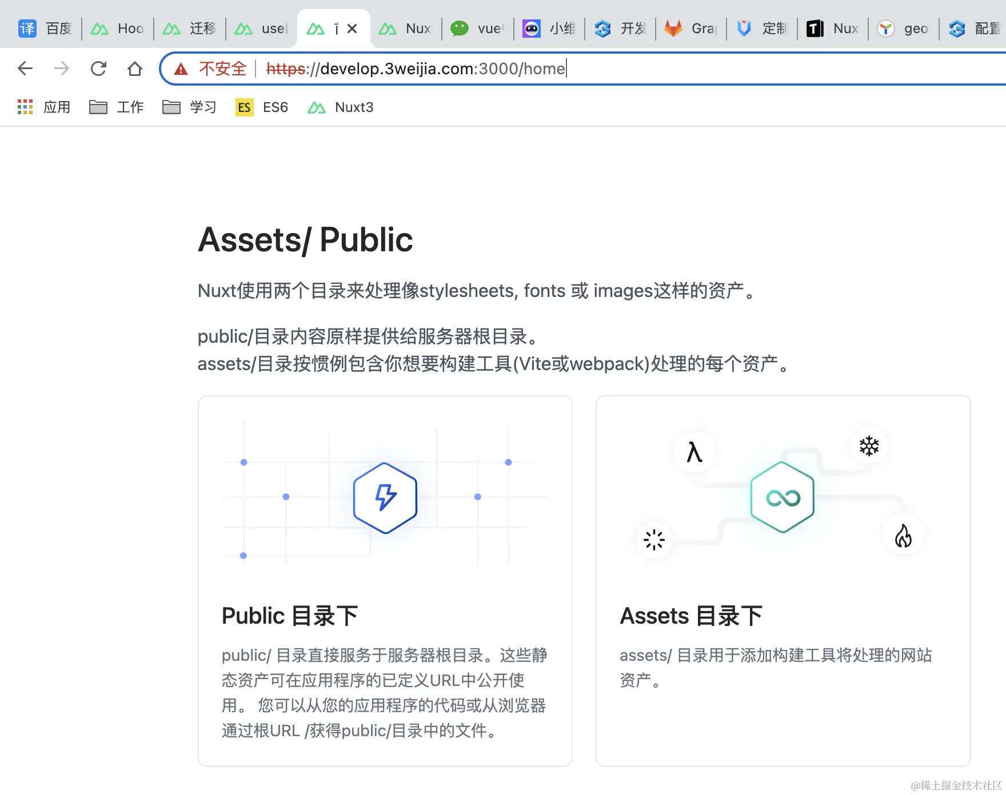Viewport: 1006px width, 795px height.
Task: Switch to the 百度 translate tab
Action: [x=46, y=29]
